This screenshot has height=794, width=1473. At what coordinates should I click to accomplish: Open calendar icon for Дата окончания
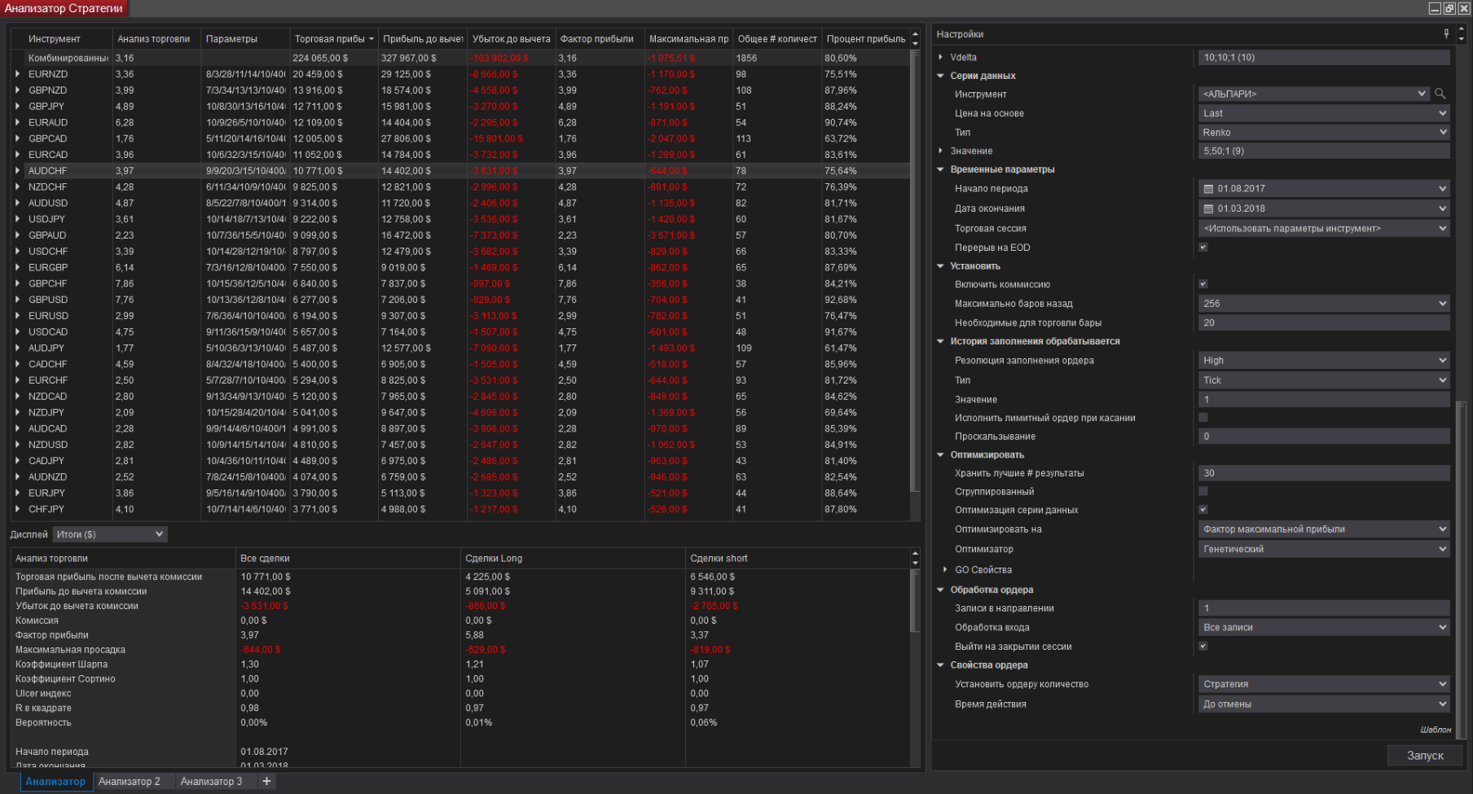click(1208, 209)
